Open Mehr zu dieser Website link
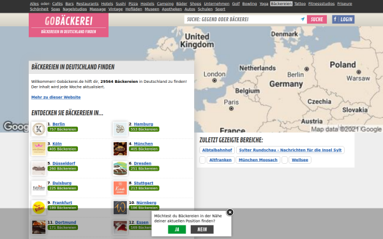The width and height of the screenshot is (383, 239). (x=56, y=97)
